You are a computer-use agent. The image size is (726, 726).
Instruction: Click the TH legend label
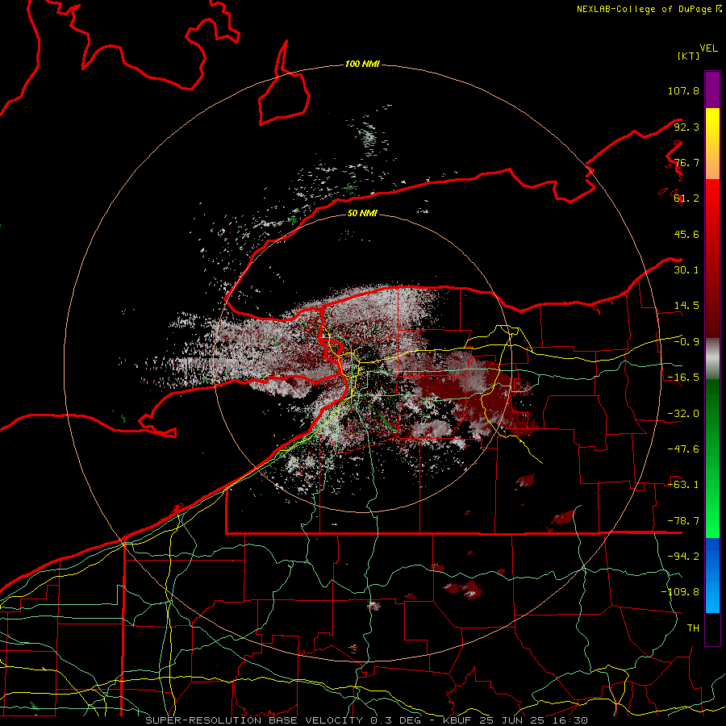693,628
